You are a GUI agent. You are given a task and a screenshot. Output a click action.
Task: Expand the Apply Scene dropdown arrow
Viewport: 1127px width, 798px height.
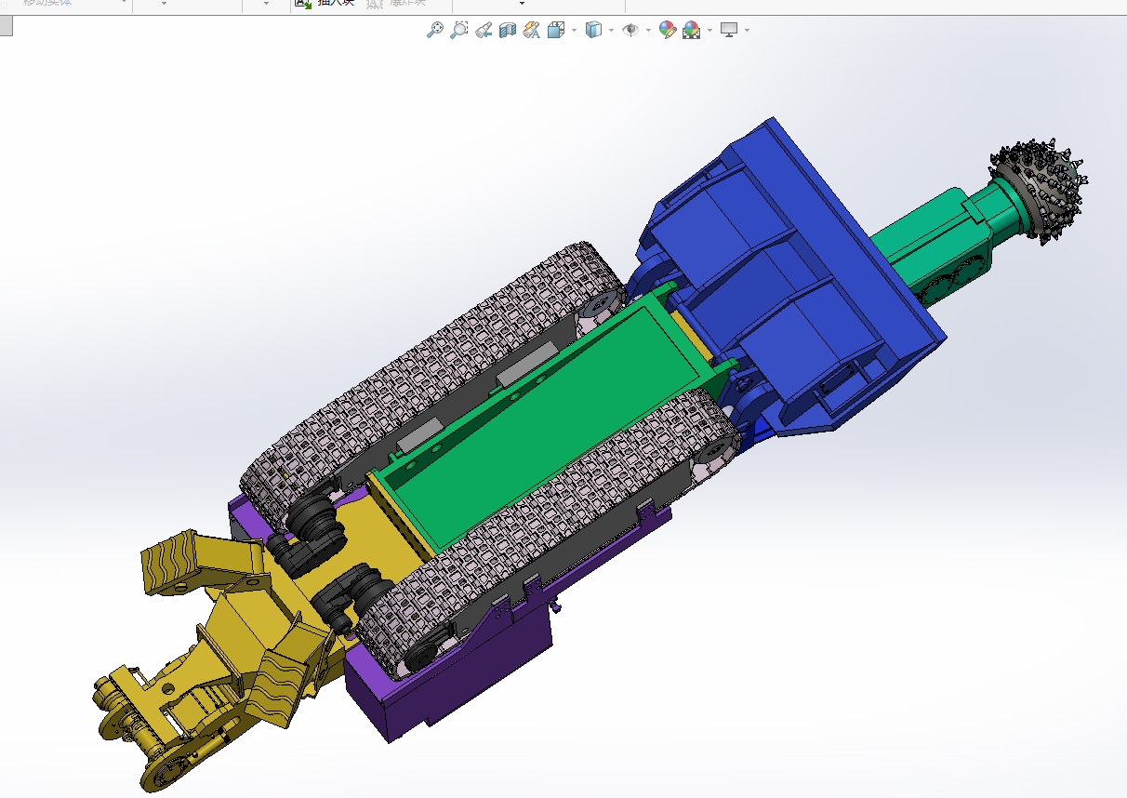(709, 30)
